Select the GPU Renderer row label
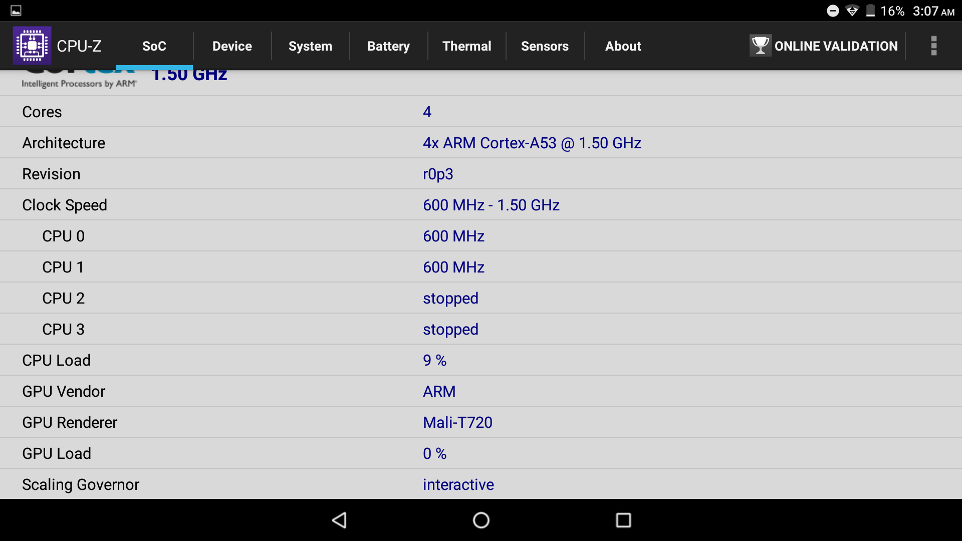Viewport: 962px width, 541px height. click(x=70, y=422)
